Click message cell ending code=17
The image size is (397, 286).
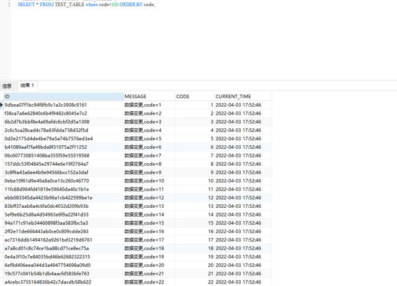click(x=149, y=240)
